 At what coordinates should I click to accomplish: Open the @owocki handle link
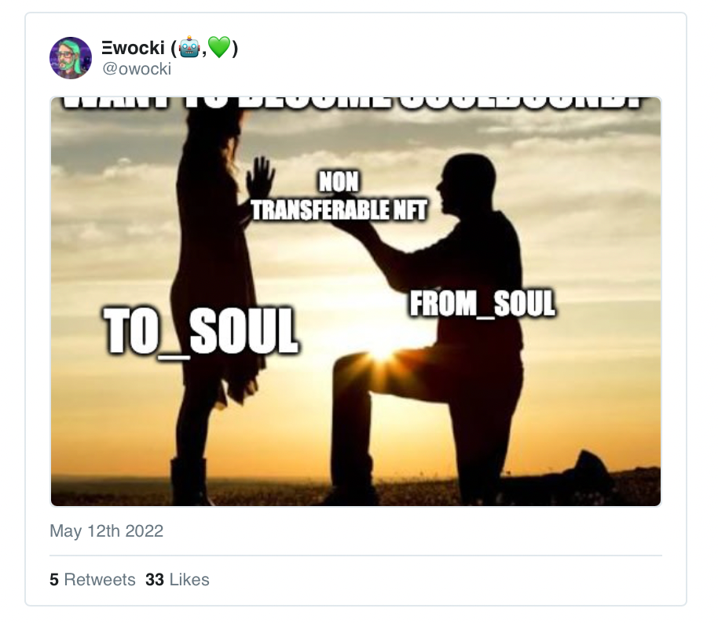tap(137, 69)
